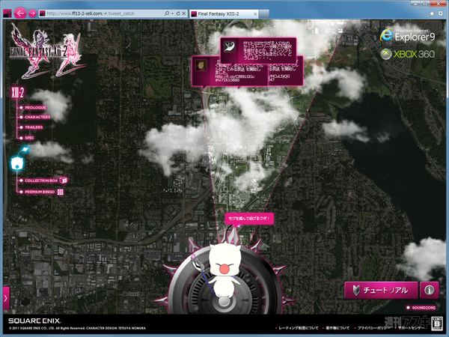
Task: Click the Collection Box cube icon
Action: 64,180
